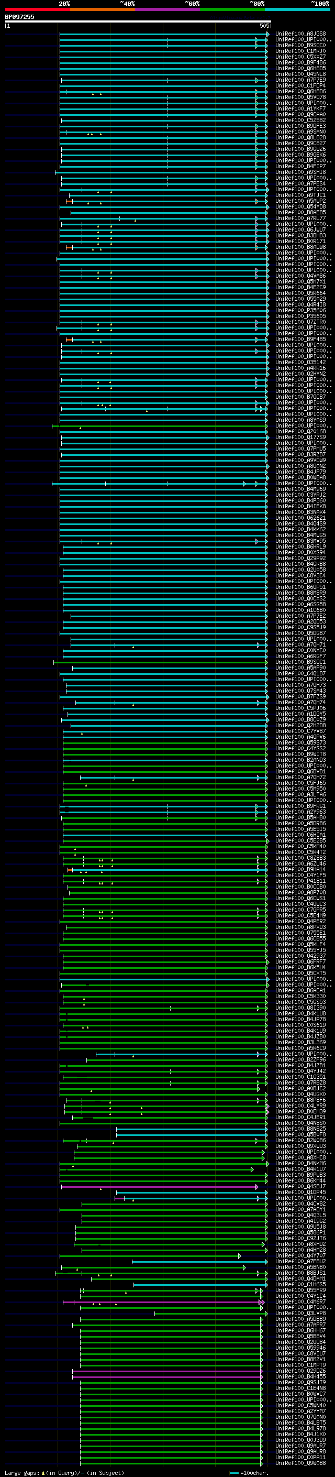This screenshot has width=335, height=1477.
Task: Select hit label UniRef100_A7RL77
Action: click(x=300, y=218)
